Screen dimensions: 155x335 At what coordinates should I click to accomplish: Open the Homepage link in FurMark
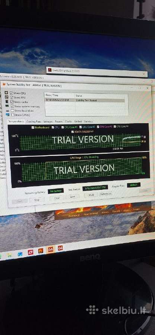[74, 216]
